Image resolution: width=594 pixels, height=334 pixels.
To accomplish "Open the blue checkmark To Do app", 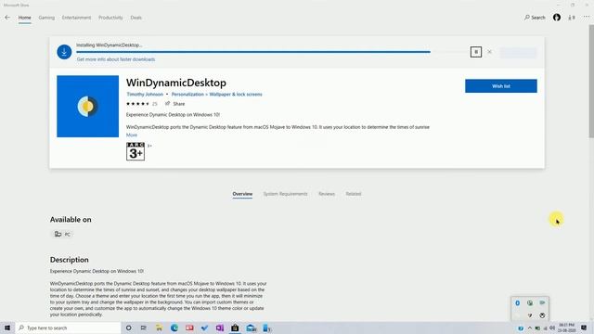I will click(204, 328).
